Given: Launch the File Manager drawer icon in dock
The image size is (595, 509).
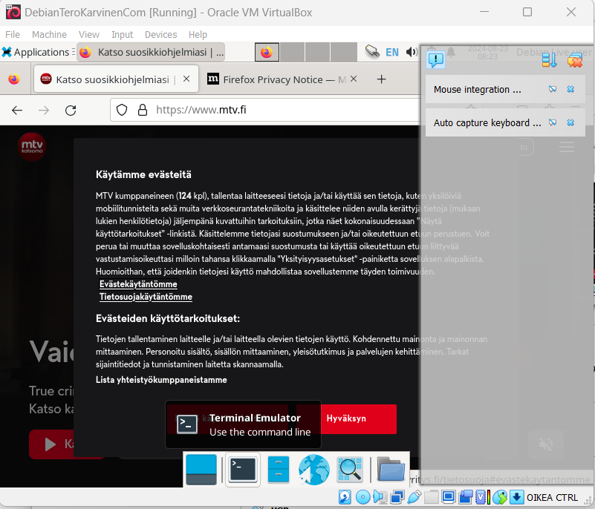Looking at the screenshot, I should pyautogui.click(x=279, y=470).
